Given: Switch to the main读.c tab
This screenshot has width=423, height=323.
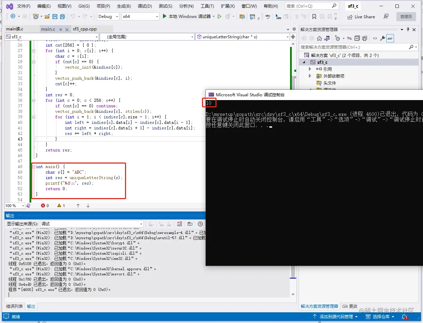Looking at the screenshot, I should click(x=15, y=29).
